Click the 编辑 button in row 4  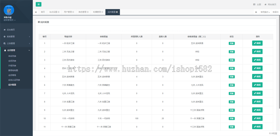point(257,68)
